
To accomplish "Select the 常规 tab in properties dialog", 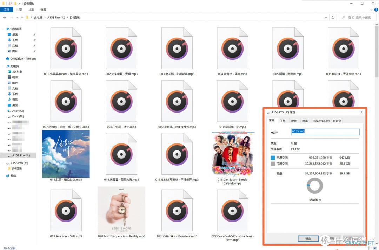I will pyautogui.click(x=272, y=120).
